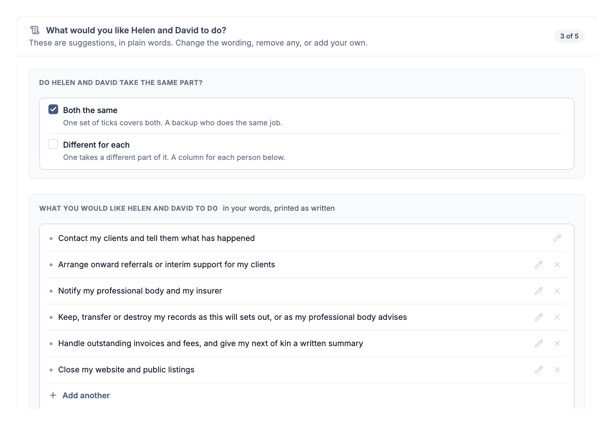Screen dimensions: 613x425
Task: Edit the 'Notify my professional body' item
Action: [x=539, y=291]
